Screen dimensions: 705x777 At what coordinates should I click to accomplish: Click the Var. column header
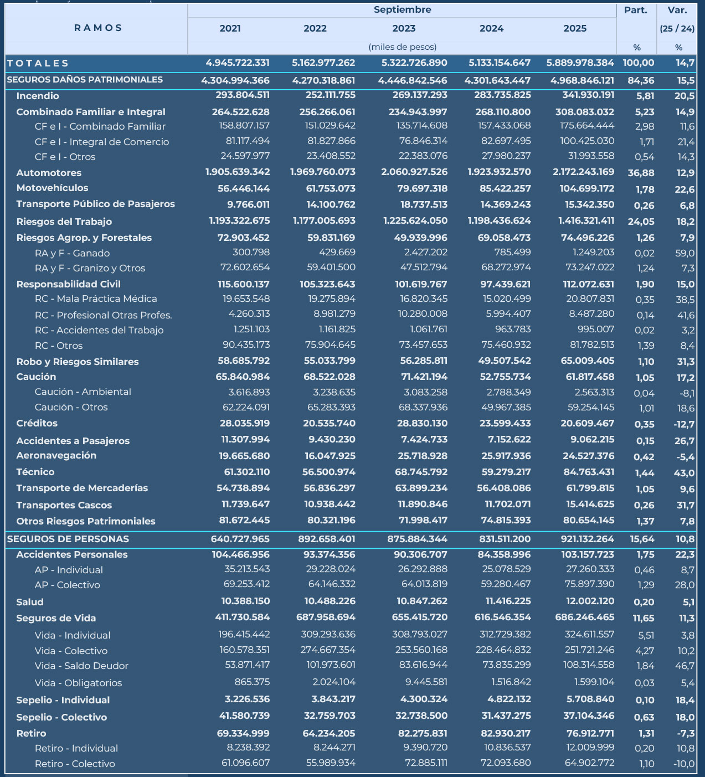pyautogui.click(x=677, y=11)
